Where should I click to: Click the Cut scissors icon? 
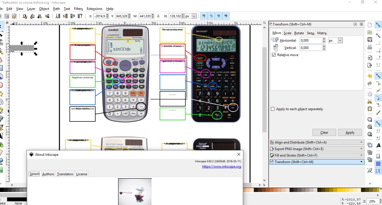coord(370,101)
